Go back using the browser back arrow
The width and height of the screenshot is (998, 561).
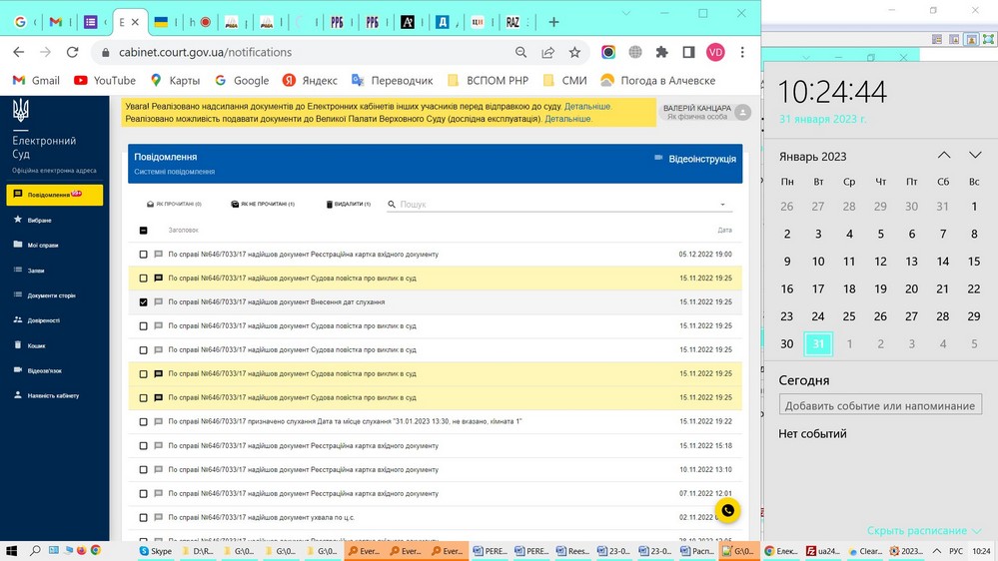(x=18, y=52)
